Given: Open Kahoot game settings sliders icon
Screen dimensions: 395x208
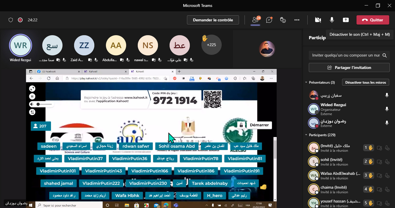Looking at the screenshot, I should (32, 112).
